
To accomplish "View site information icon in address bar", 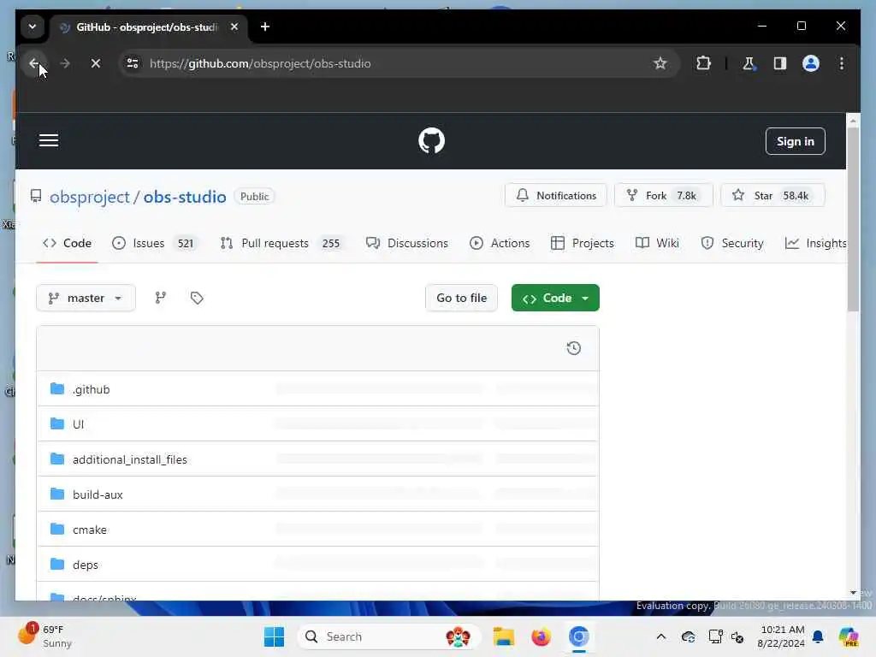I will (x=133, y=63).
